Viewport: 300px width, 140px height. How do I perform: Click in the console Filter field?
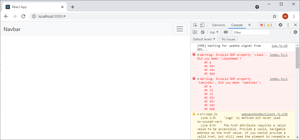(251, 32)
